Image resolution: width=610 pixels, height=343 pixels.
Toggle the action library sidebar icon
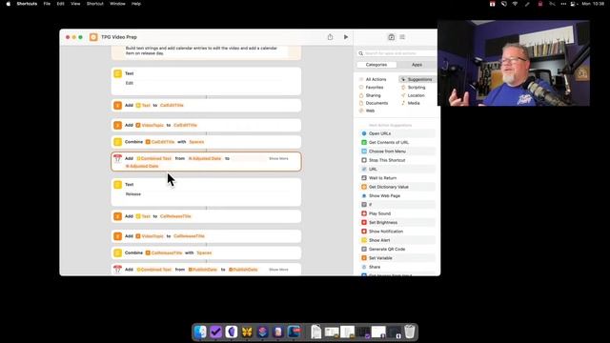tap(391, 37)
